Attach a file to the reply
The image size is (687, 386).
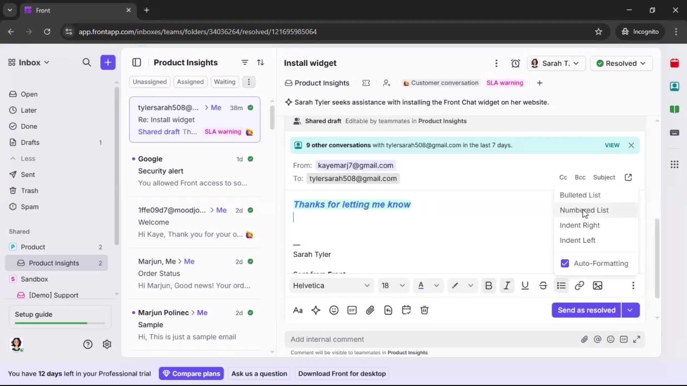370,310
